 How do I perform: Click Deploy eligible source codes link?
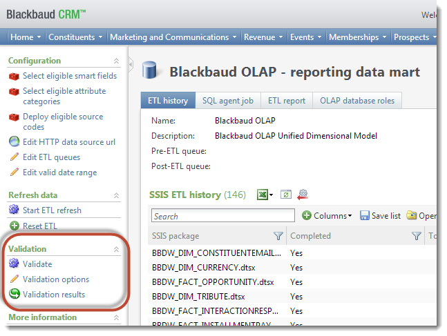click(63, 121)
